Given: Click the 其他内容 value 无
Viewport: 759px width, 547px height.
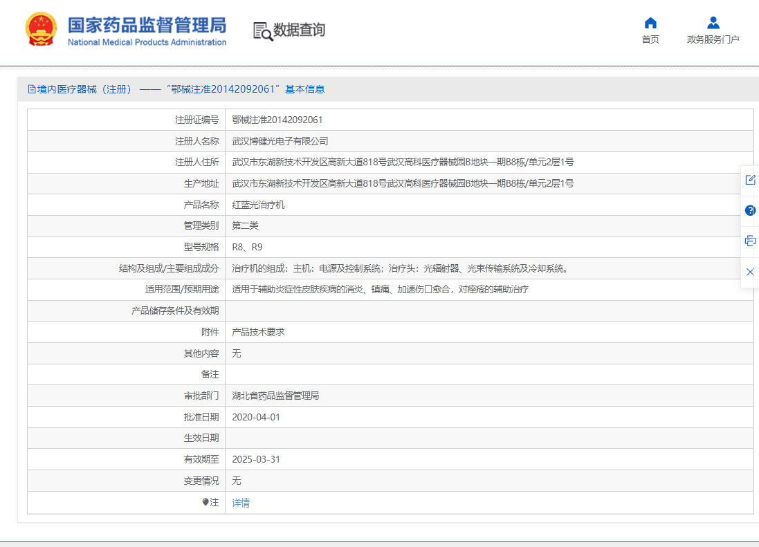Looking at the screenshot, I should pos(236,353).
